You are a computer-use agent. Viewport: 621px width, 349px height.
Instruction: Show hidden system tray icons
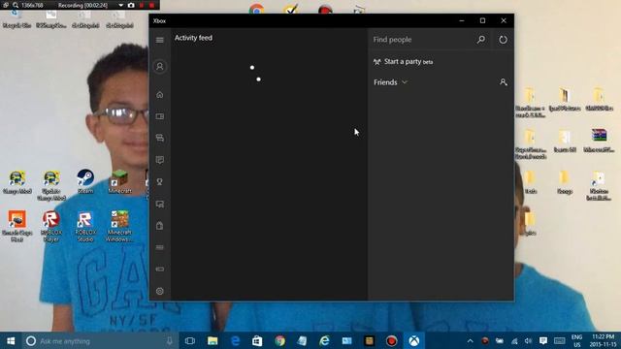pos(470,340)
